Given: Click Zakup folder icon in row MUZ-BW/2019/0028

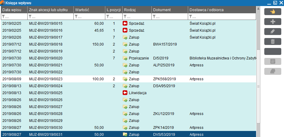Looking at the screenshot, I should click(x=125, y=113).
